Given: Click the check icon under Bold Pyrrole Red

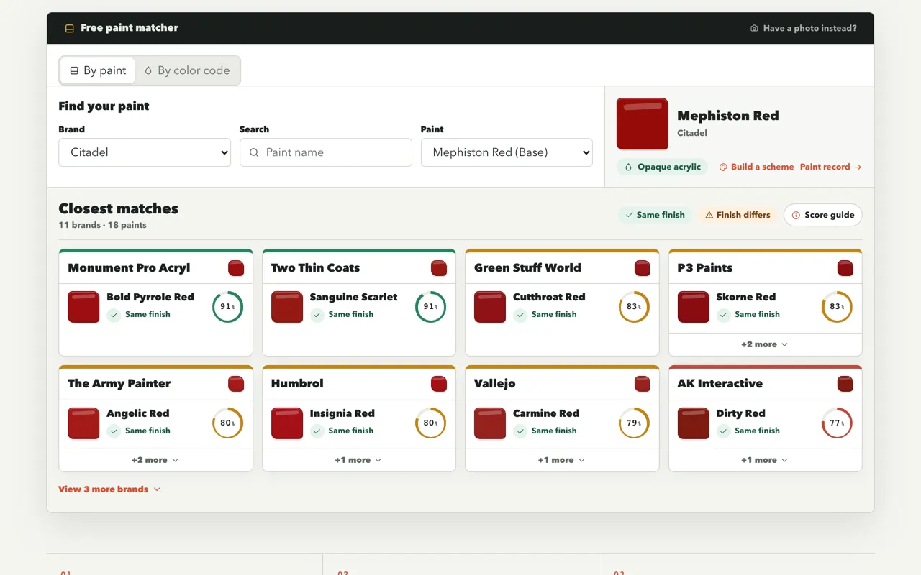Looking at the screenshot, I should 114,315.
